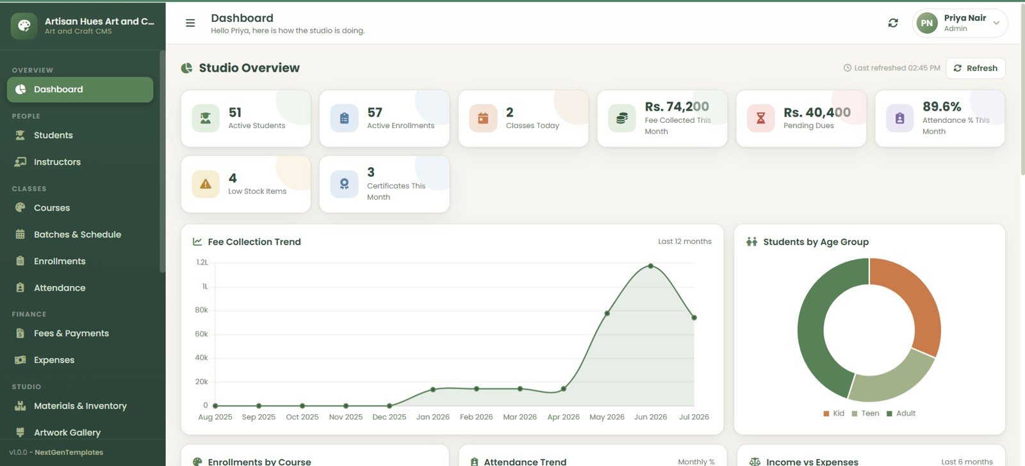The height and width of the screenshot is (466, 1025).
Task: Click the Rs. 74,200 fee collected value
Action: click(677, 106)
